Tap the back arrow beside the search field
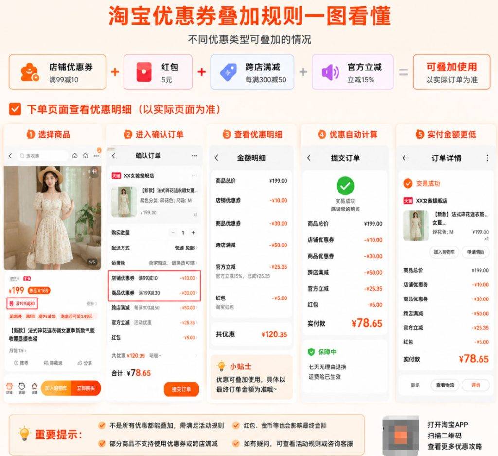 tap(11, 156)
